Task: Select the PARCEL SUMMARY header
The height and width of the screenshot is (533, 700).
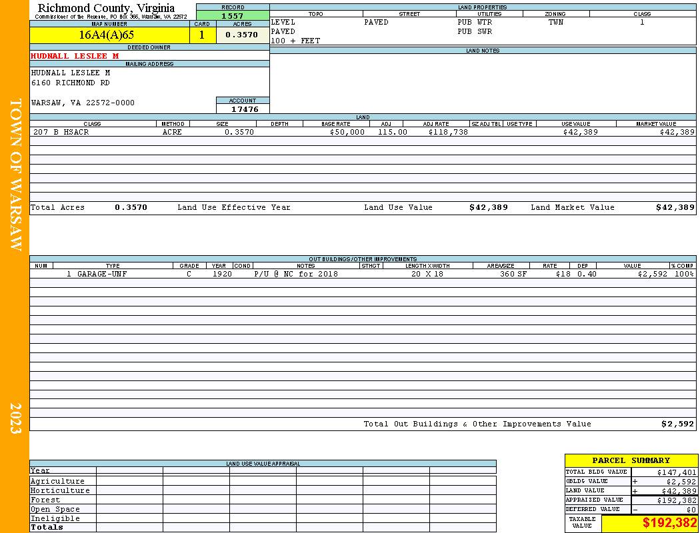Action: 631,461
